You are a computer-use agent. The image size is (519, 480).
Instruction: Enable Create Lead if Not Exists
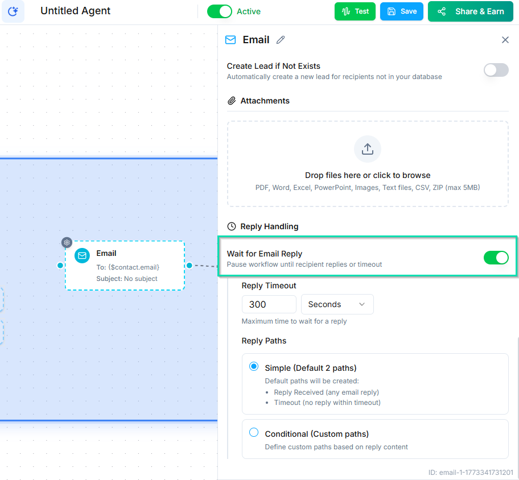(496, 70)
